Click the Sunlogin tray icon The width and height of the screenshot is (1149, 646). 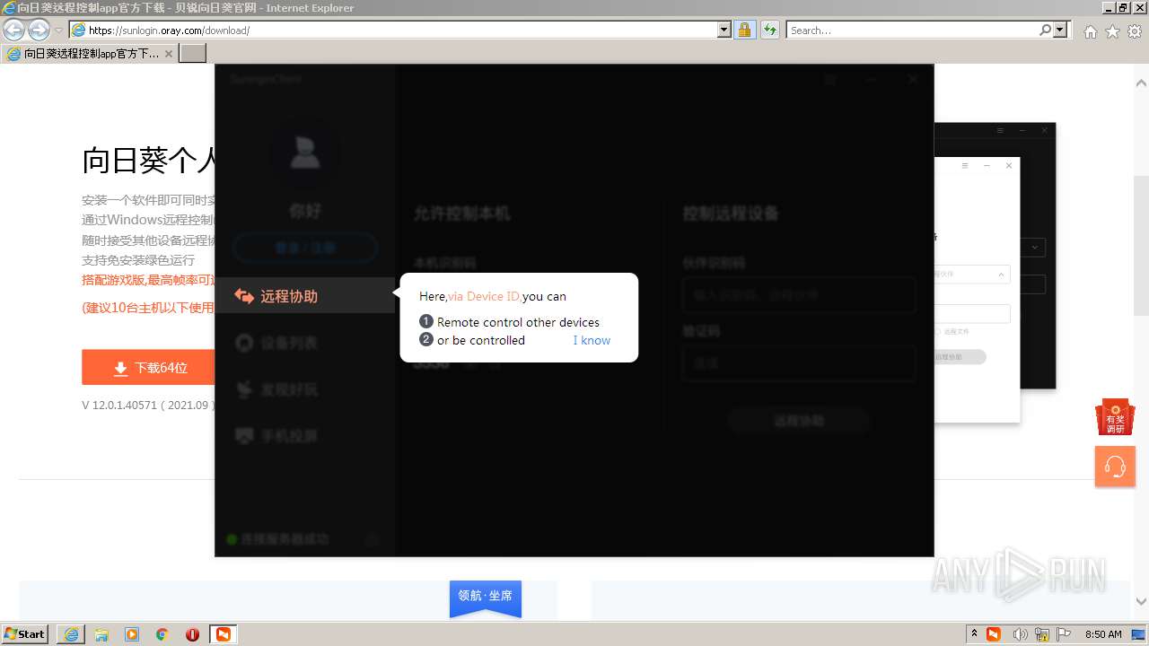994,634
